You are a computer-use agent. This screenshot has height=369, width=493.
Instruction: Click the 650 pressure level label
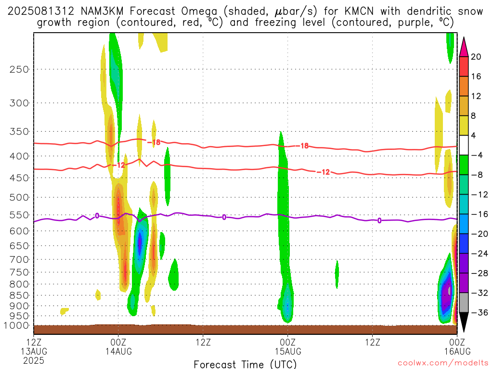tap(19, 246)
